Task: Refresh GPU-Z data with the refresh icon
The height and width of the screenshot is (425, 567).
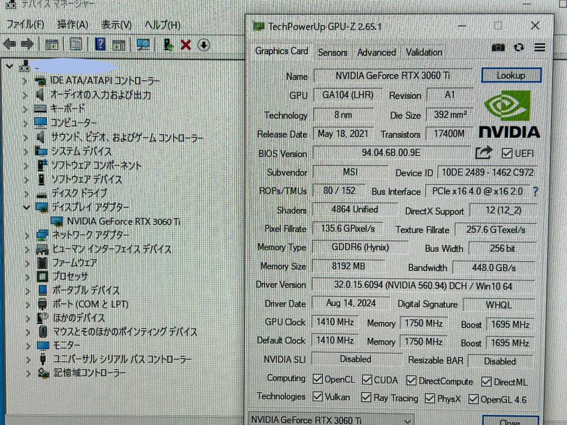Action: pos(519,47)
